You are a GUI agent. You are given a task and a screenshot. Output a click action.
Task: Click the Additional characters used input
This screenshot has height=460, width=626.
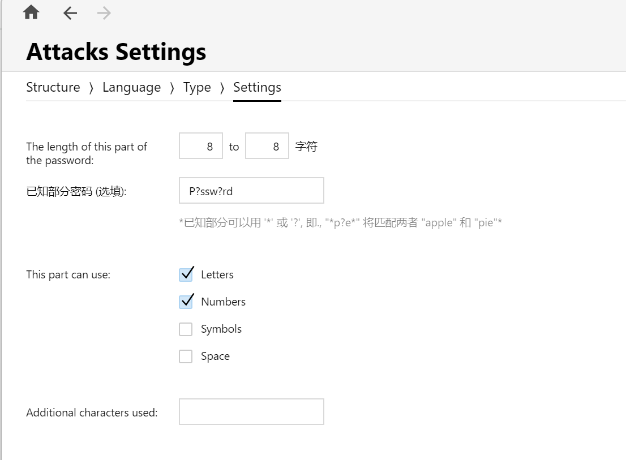[251, 412]
